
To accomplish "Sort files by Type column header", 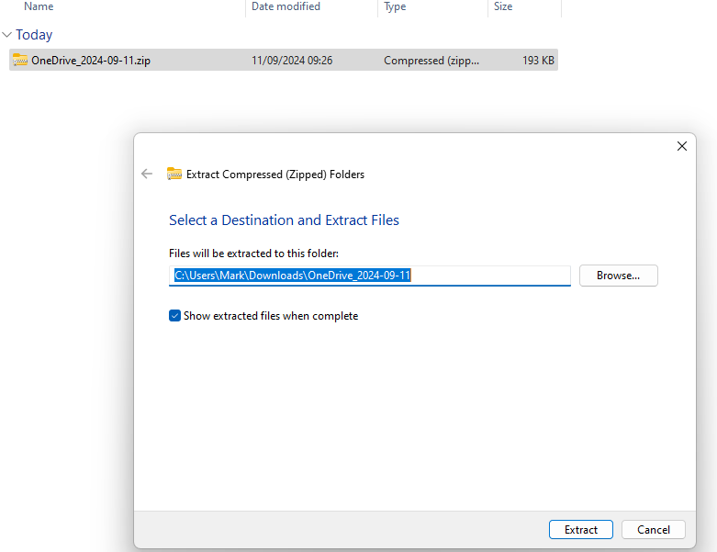I will point(395,6).
